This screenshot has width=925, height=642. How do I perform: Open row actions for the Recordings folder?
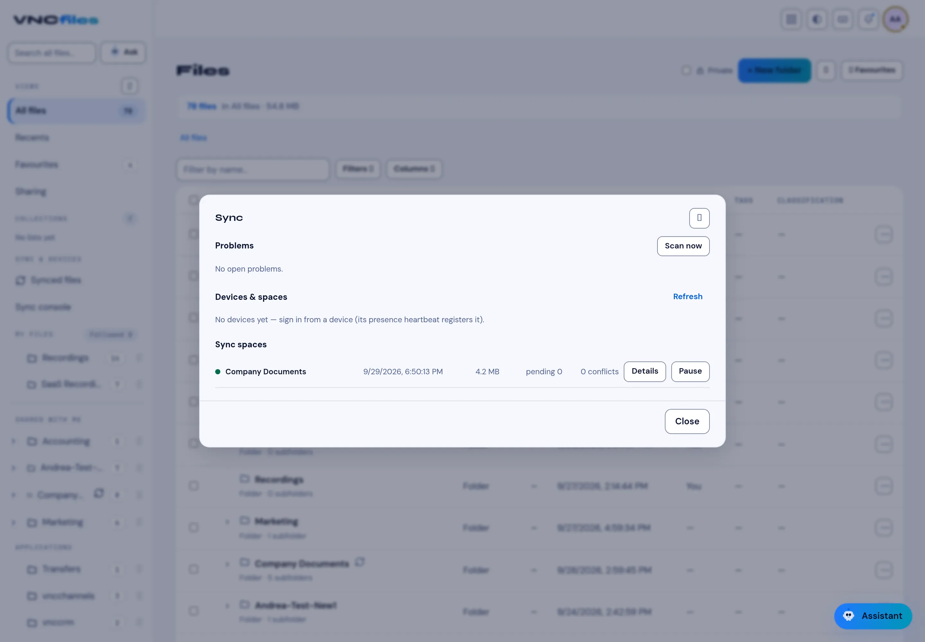point(884,486)
